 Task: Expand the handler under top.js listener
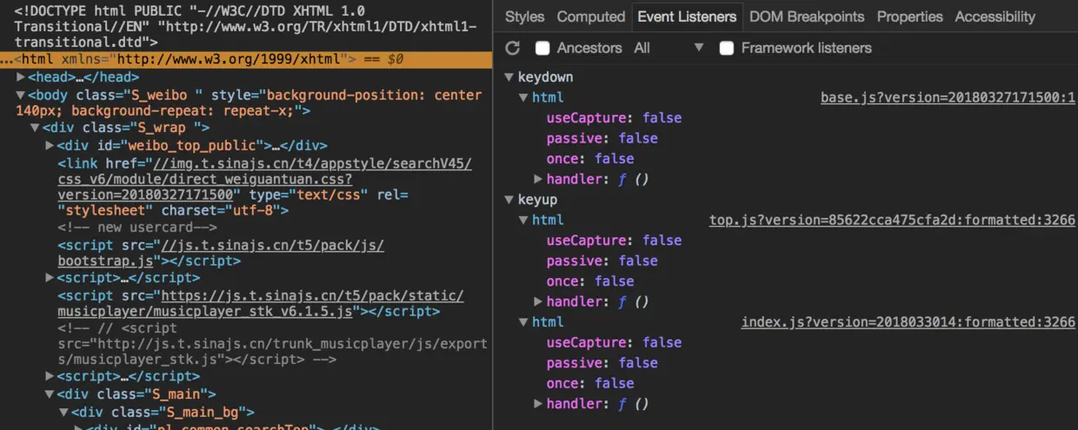[538, 301]
